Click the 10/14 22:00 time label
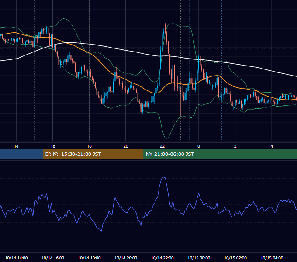The image size is (297, 262). click(x=162, y=258)
